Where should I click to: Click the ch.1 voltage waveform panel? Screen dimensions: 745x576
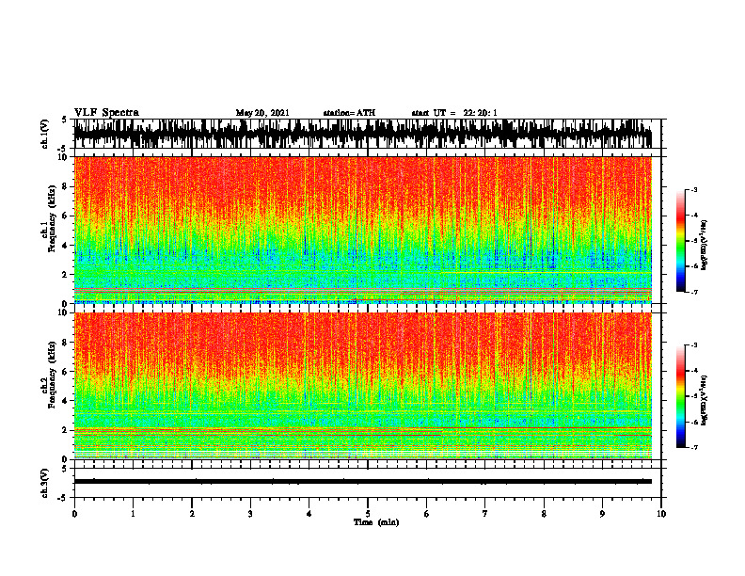point(367,134)
